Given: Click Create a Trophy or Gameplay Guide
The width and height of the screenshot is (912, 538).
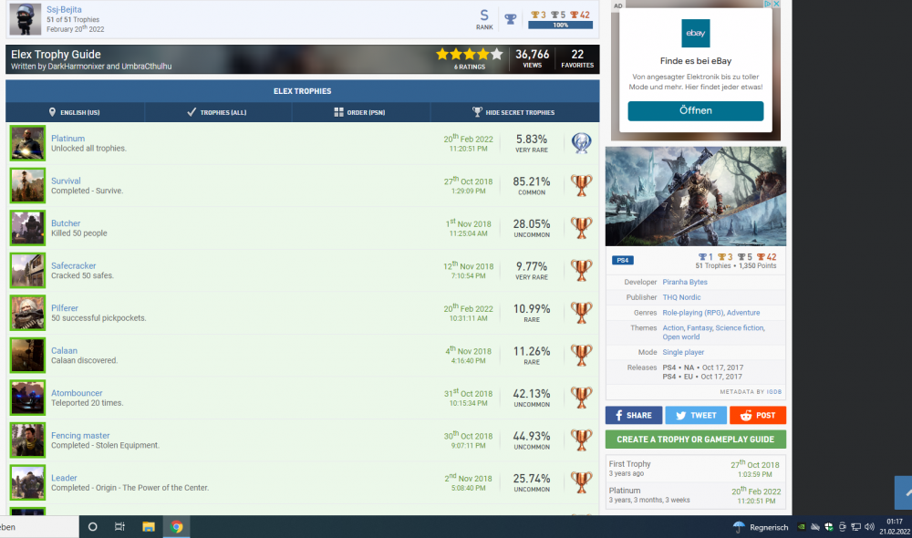Looking at the screenshot, I should click(695, 439).
